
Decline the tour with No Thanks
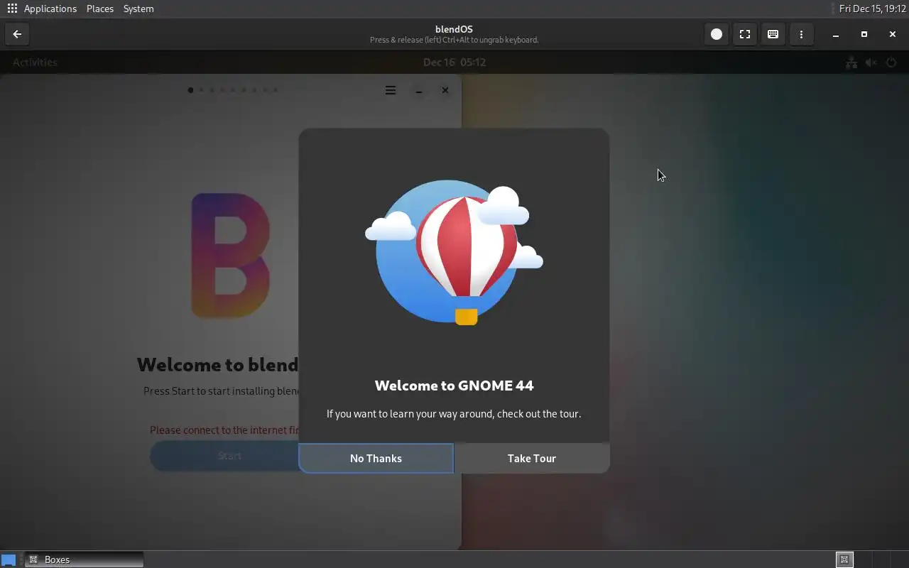click(376, 458)
